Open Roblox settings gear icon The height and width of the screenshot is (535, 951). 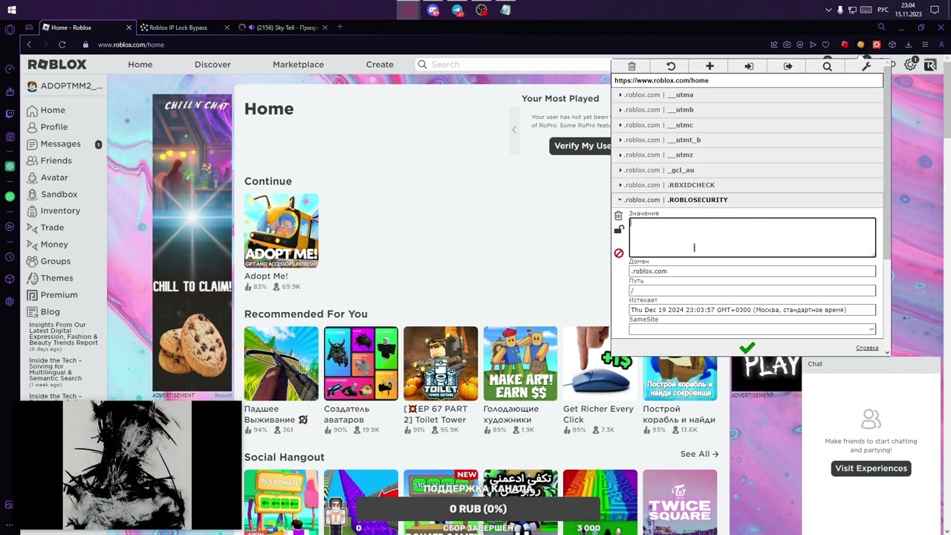pyautogui.click(x=911, y=65)
